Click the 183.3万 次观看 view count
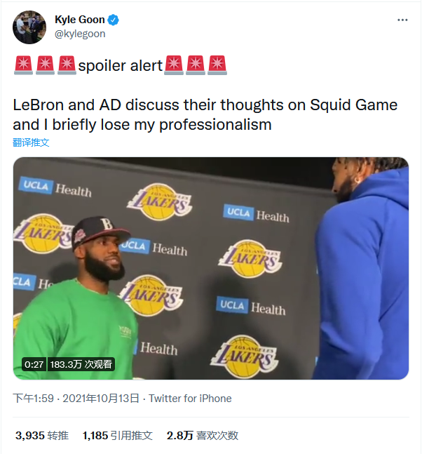 [x=81, y=364]
